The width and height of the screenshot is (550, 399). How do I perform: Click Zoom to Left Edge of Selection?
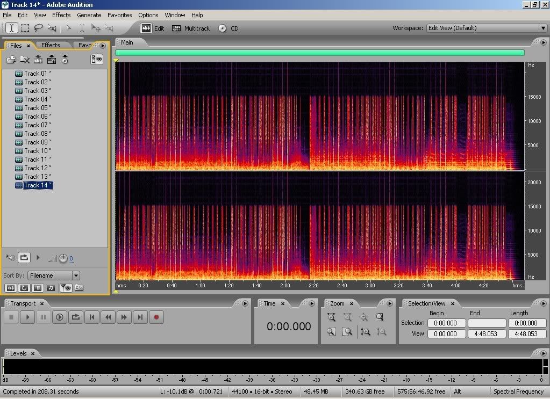coord(331,331)
